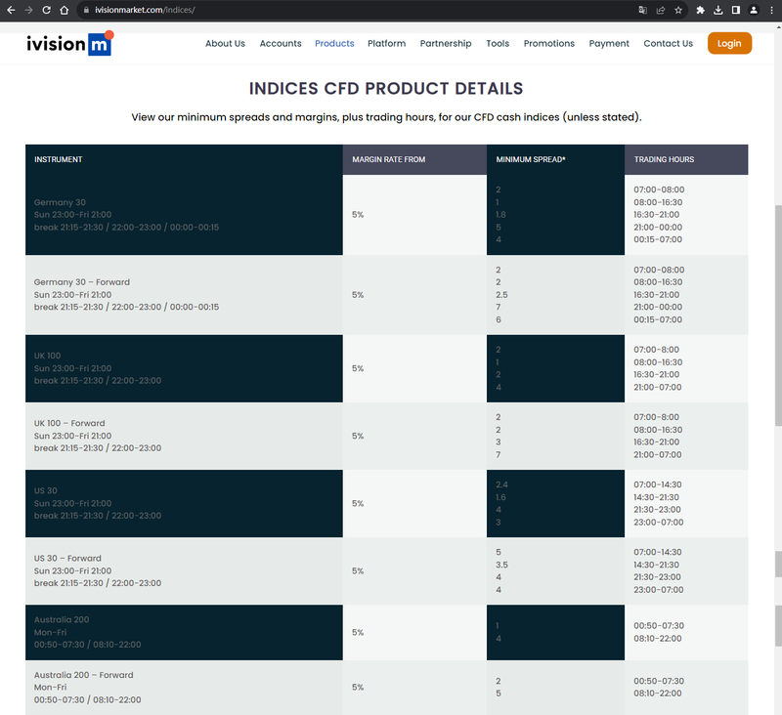The width and height of the screenshot is (782, 715).
Task: Select 'Australia 200 – Forward' instrument text
Action: [x=83, y=675]
